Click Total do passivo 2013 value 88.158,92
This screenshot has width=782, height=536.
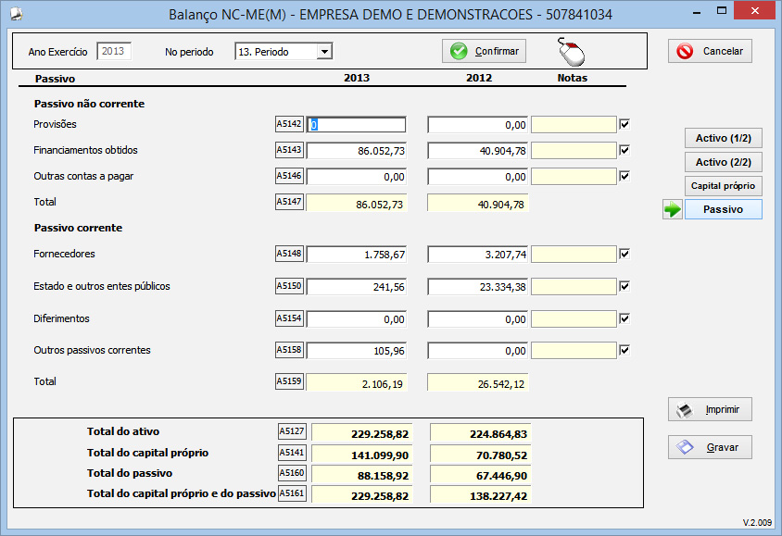click(361, 475)
